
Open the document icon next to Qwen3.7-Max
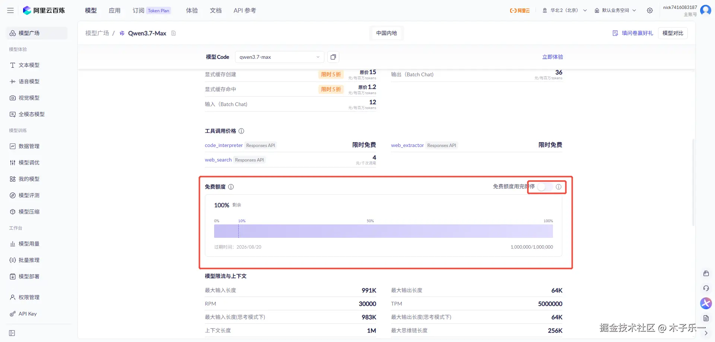coord(174,33)
